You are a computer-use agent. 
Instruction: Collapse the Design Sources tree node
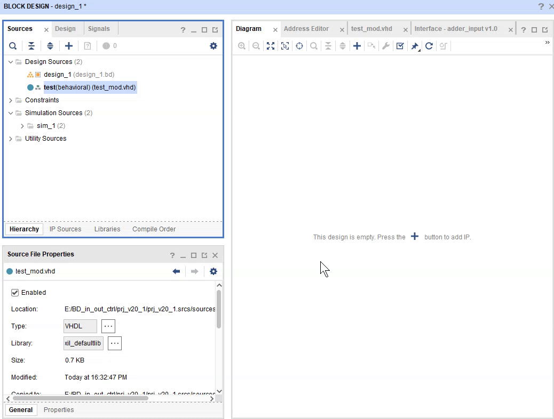11,62
